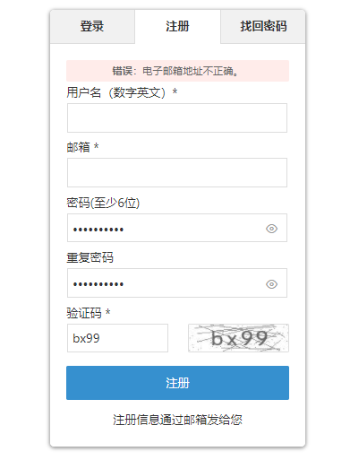The width and height of the screenshot is (350, 460).
Task: Open the 找回密码 tab
Action: tap(263, 26)
